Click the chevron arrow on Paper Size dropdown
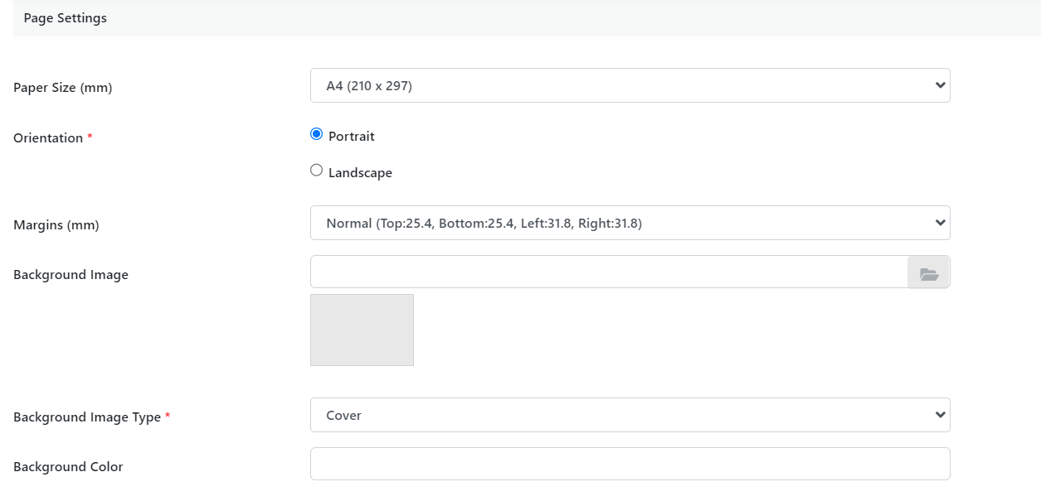The width and height of the screenshot is (1041, 501). [x=940, y=85]
